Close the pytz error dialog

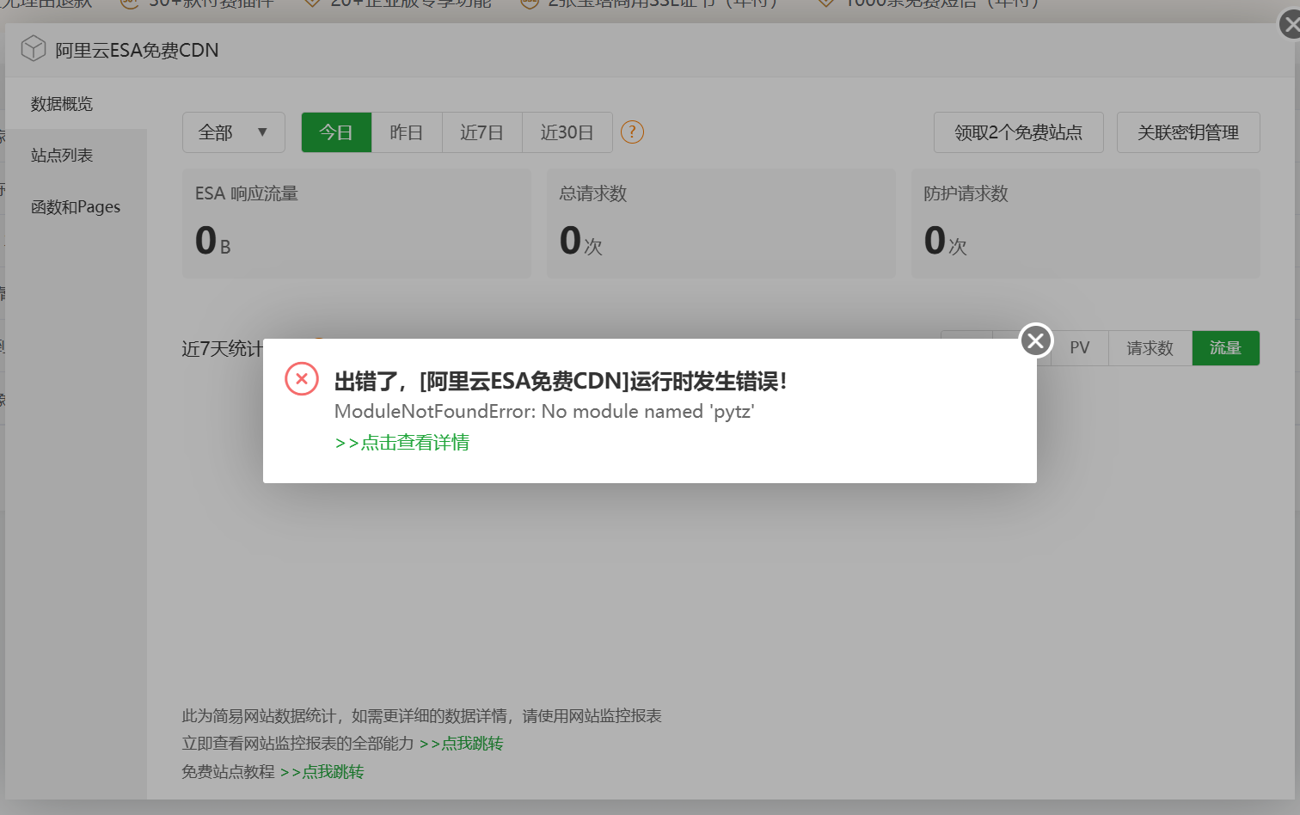click(1036, 341)
